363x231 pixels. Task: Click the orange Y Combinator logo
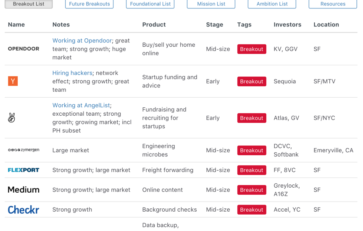click(13, 81)
